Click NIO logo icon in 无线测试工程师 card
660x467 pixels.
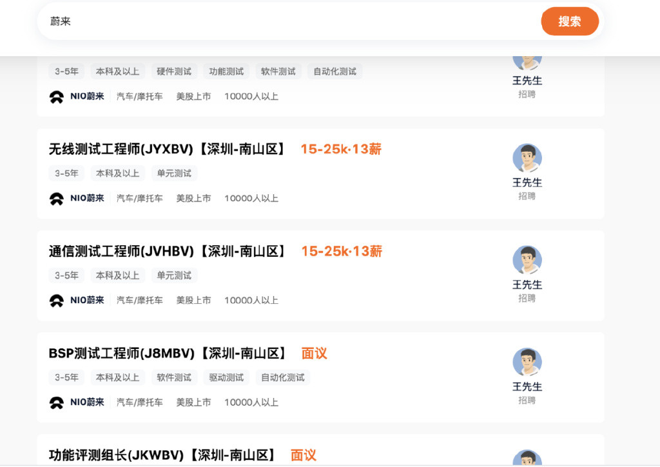[57, 198]
